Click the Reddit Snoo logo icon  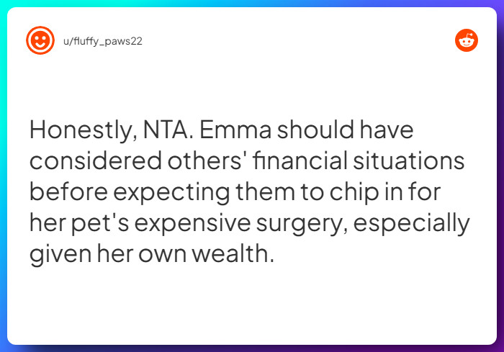[x=467, y=41]
